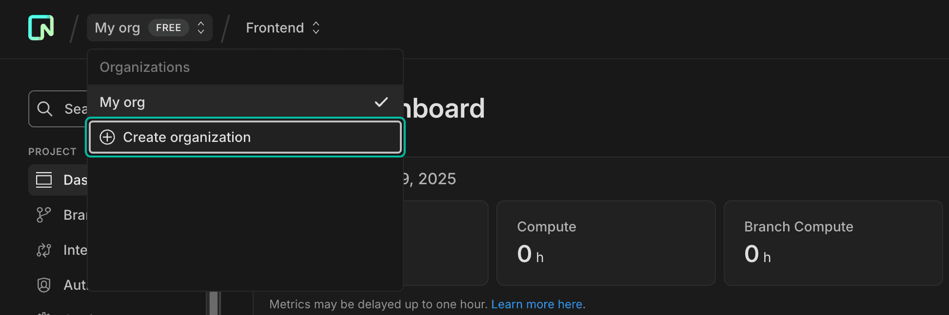
Task: Click the checkmark next to My org
Action: pos(381,102)
